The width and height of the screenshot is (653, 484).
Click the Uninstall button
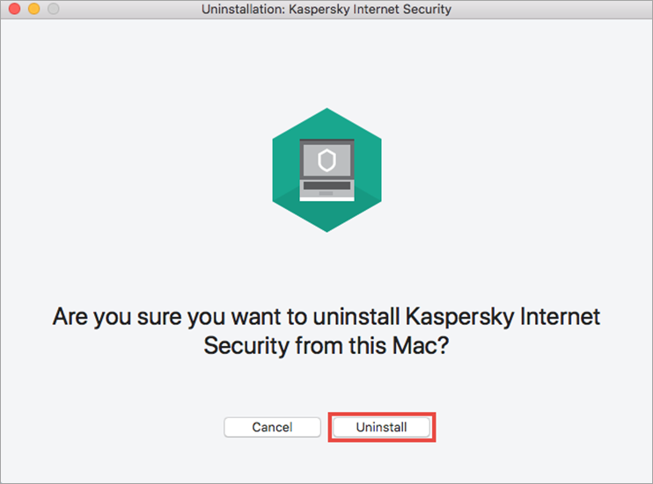[381, 427]
